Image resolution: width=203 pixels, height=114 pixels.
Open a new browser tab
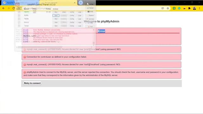(81, 3)
